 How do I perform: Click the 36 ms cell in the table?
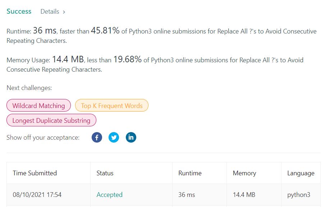[187, 195]
